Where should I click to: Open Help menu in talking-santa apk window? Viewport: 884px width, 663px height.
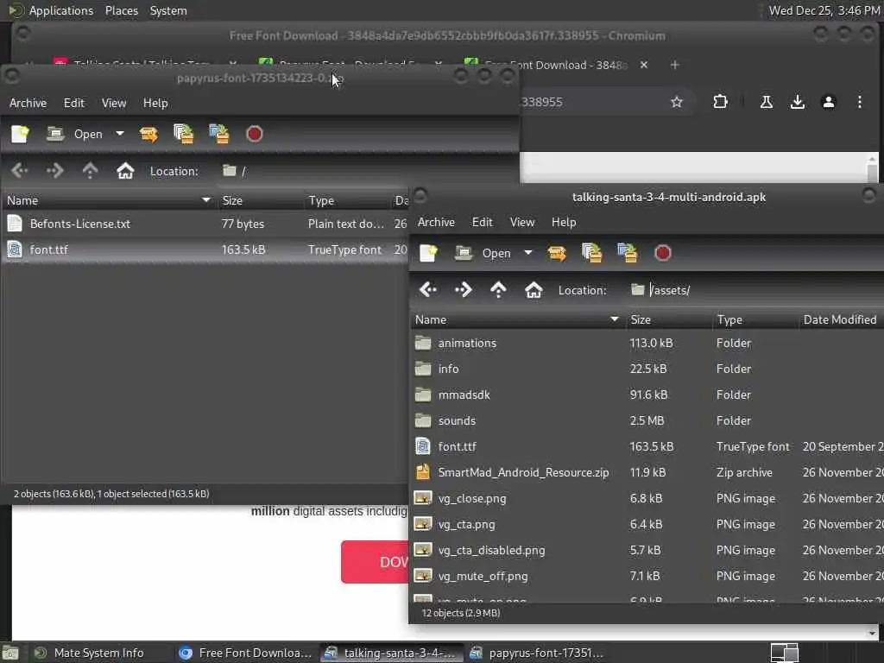coord(564,222)
